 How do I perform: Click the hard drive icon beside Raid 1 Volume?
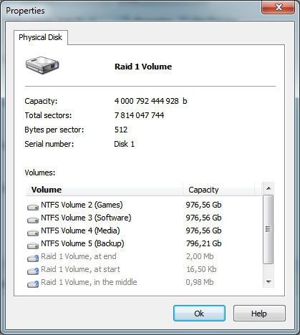(42, 65)
